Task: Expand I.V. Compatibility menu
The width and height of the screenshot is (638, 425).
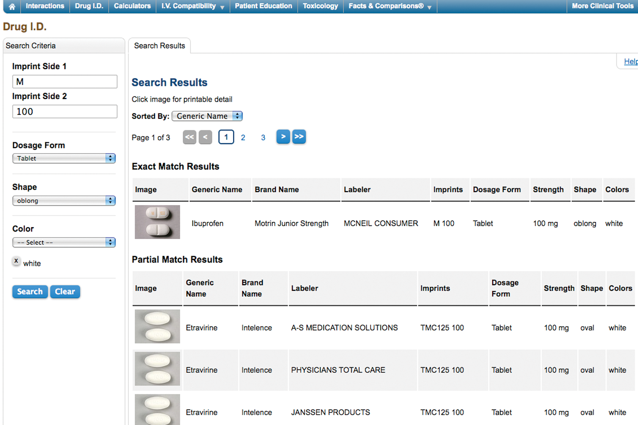Action: click(x=193, y=6)
